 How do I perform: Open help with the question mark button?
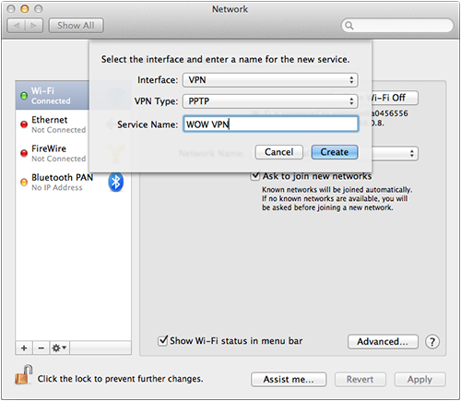coord(432,341)
